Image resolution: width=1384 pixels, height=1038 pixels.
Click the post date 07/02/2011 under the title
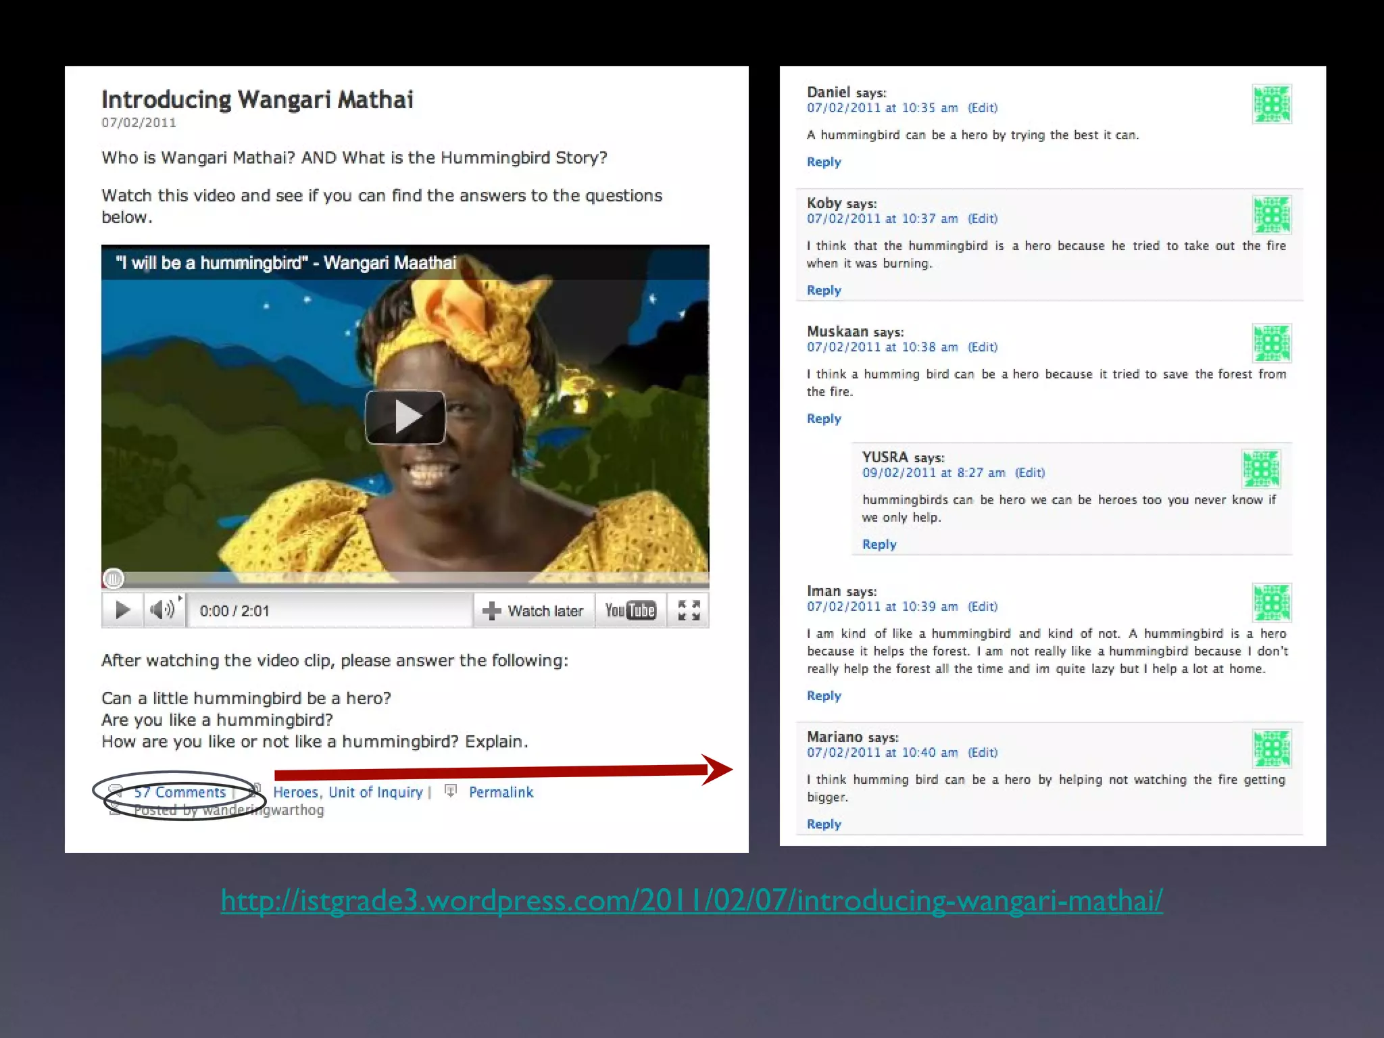point(139,122)
